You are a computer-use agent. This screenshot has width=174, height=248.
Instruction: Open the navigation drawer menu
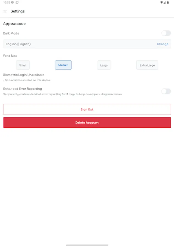pyautogui.click(x=5, y=11)
